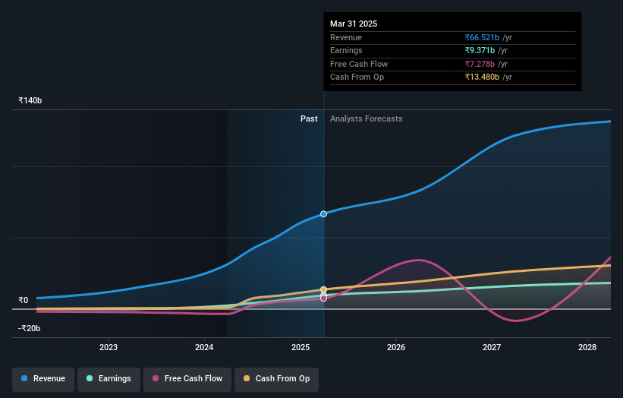This screenshot has height=398, width=623.
Task: Click the ₹9.371b earnings value
Action: pyautogui.click(x=480, y=50)
